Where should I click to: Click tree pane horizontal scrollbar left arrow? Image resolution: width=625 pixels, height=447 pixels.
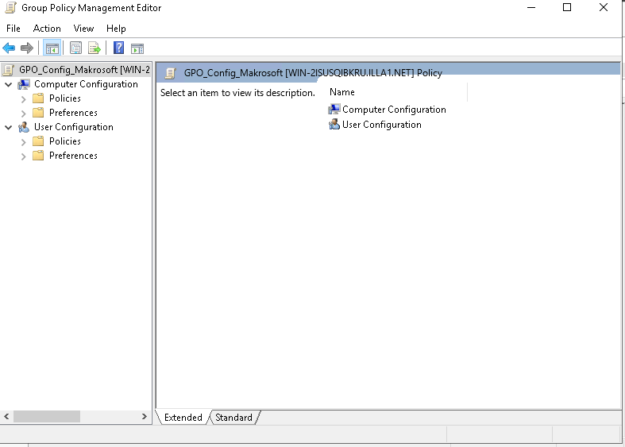(7, 417)
